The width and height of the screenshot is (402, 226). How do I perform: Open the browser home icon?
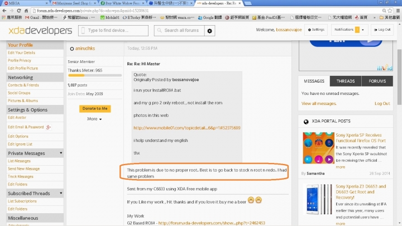(26, 11)
